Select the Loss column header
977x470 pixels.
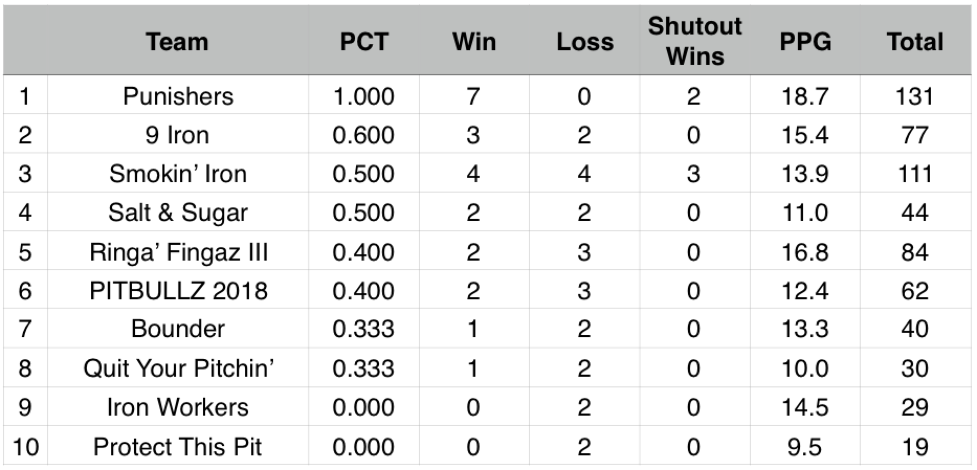pos(585,42)
